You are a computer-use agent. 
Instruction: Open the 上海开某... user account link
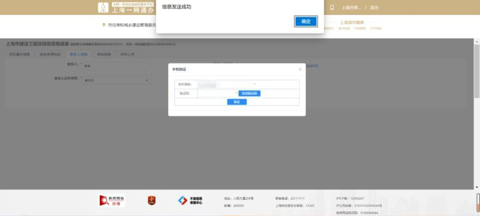[x=351, y=7]
